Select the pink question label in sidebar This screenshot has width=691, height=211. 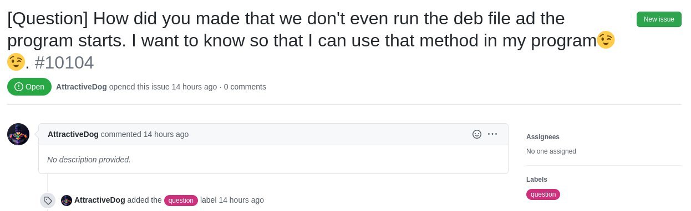543,194
